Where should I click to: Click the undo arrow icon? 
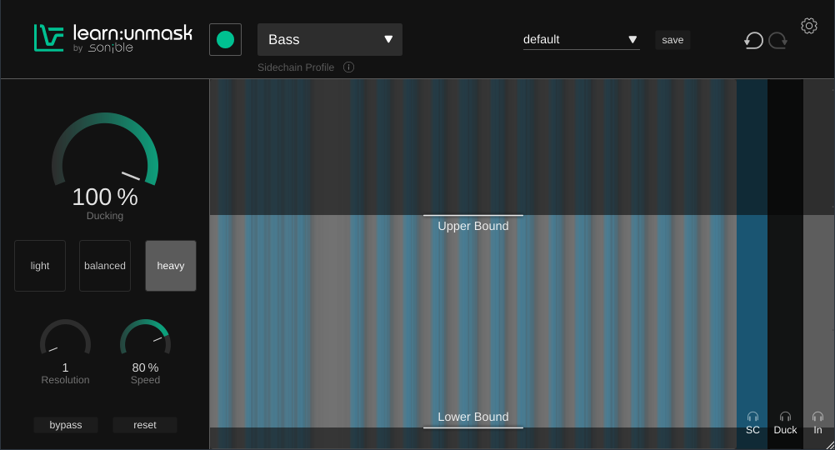753,40
